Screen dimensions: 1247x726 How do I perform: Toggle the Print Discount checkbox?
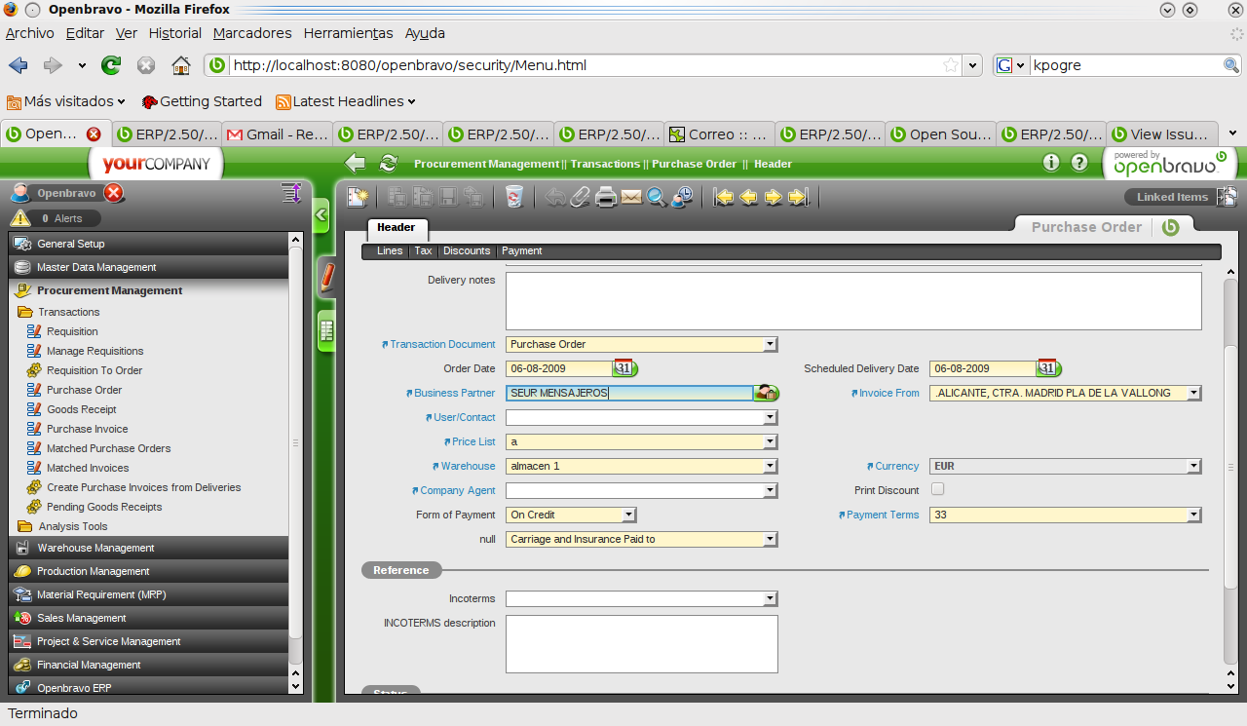pos(937,489)
